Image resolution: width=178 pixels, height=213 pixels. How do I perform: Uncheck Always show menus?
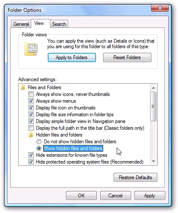31,101
